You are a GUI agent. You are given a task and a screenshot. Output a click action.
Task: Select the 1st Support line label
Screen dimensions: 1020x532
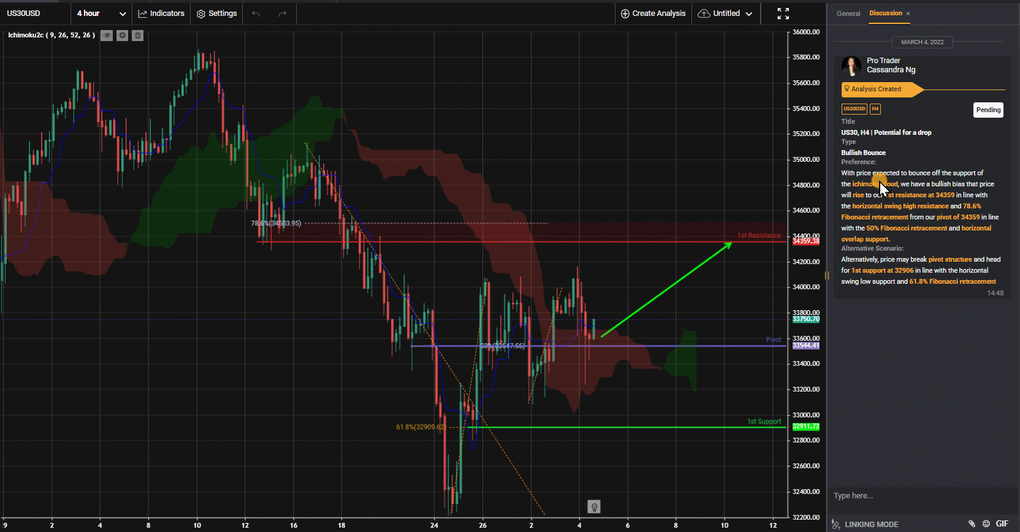tap(764, 422)
